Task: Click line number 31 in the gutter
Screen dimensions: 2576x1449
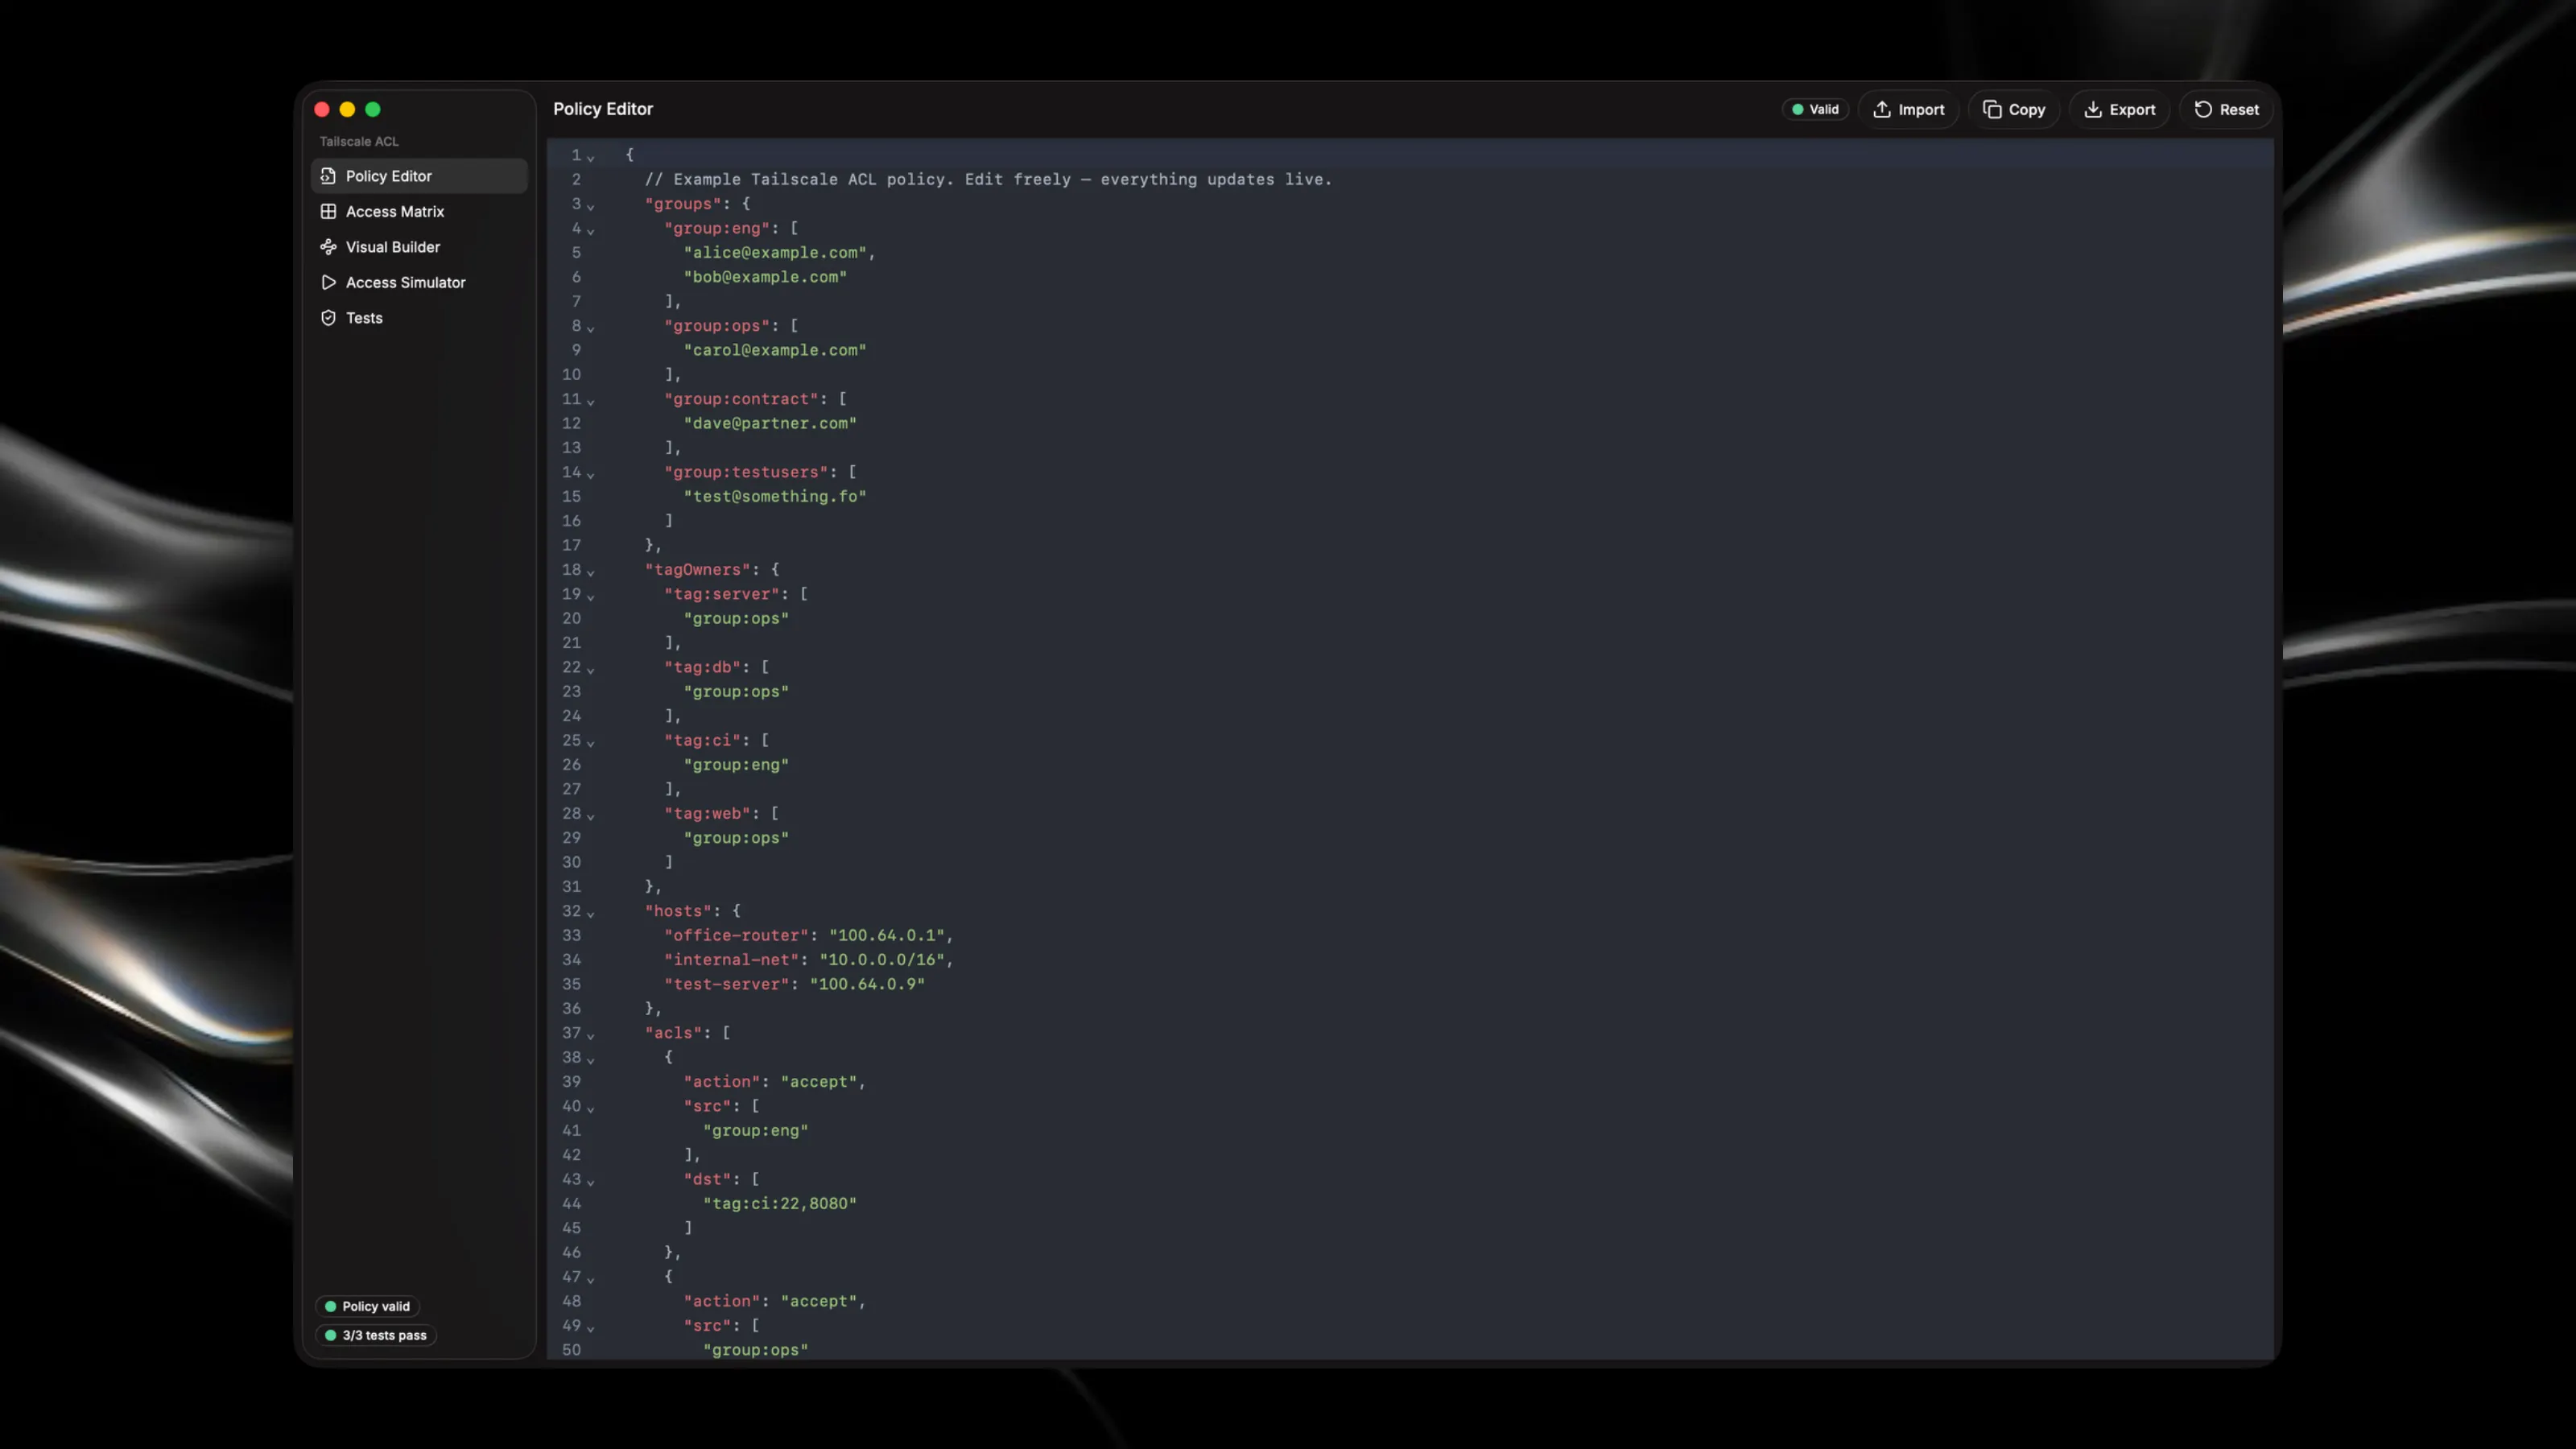Action: [x=571, y=887]
